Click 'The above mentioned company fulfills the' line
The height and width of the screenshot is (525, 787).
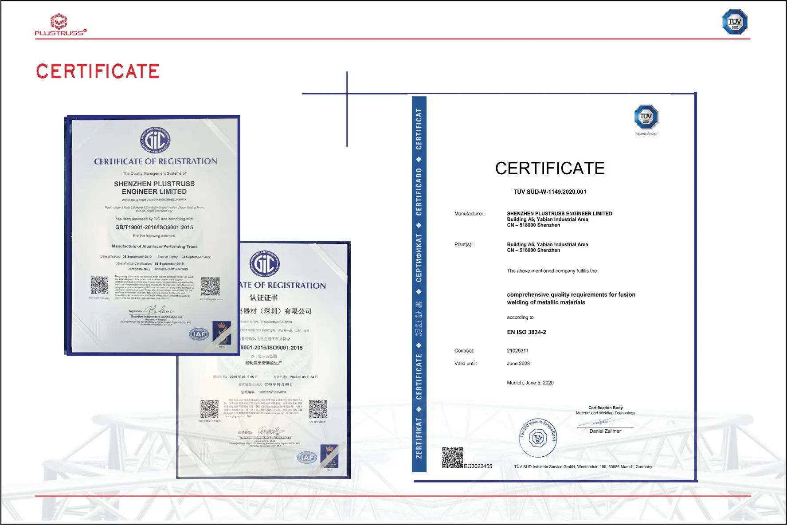552,271
